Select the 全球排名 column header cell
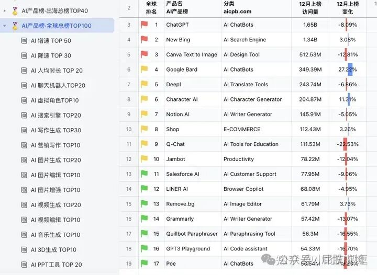Screen dimensions: 377x275 151,8
